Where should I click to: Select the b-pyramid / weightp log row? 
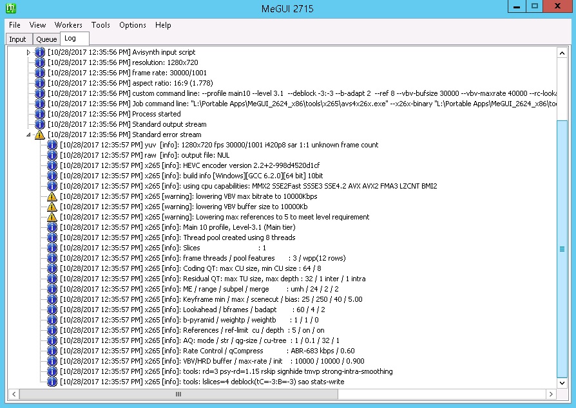(x=189, y=320)
